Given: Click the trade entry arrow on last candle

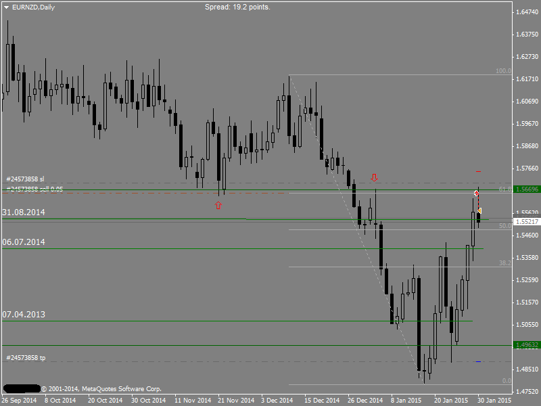Looking at the screenshot, I should click(x=476, y=194).
